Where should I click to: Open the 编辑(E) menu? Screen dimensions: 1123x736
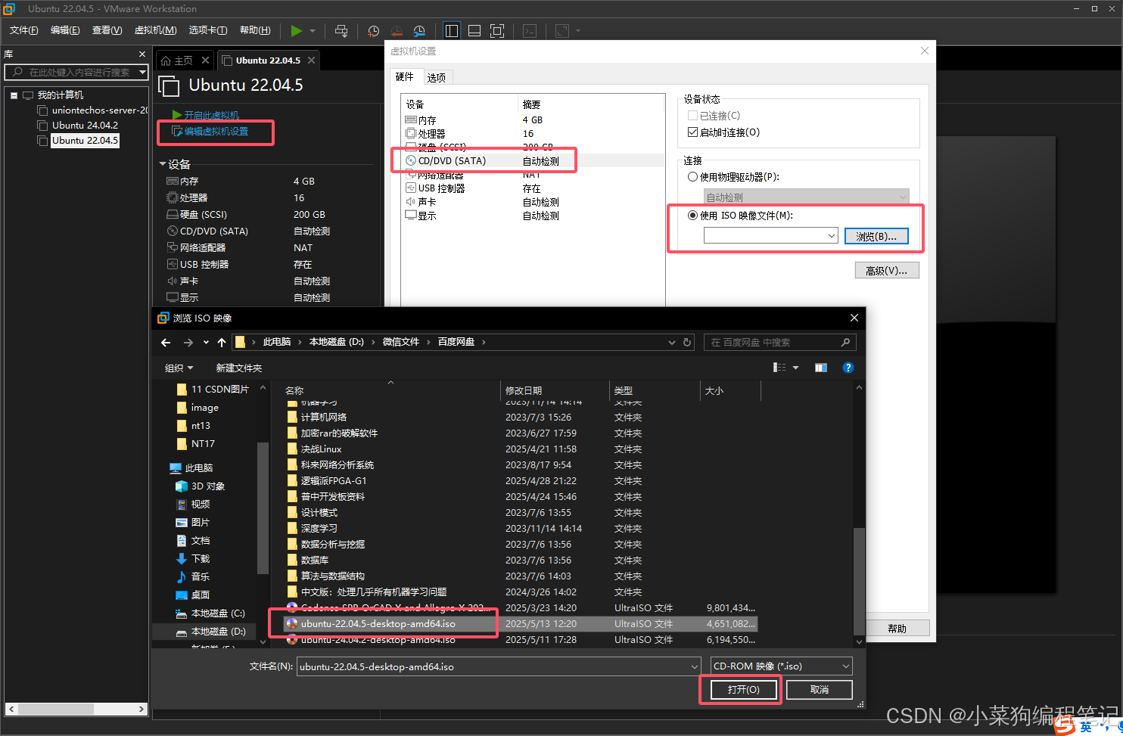click(x=65, y=30)
